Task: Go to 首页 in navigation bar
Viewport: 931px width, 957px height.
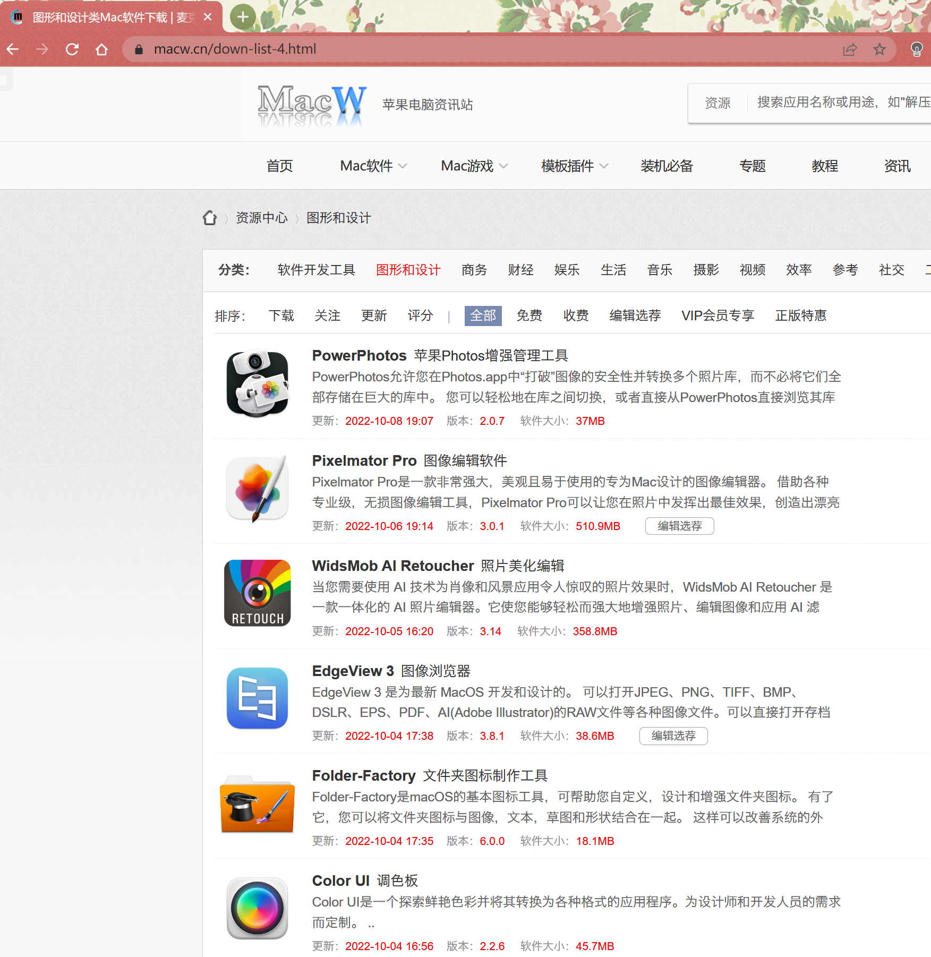Action: pos(280,166)
